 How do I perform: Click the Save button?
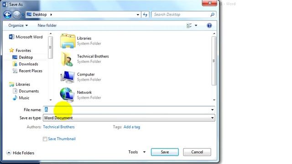tap(165, 152)
